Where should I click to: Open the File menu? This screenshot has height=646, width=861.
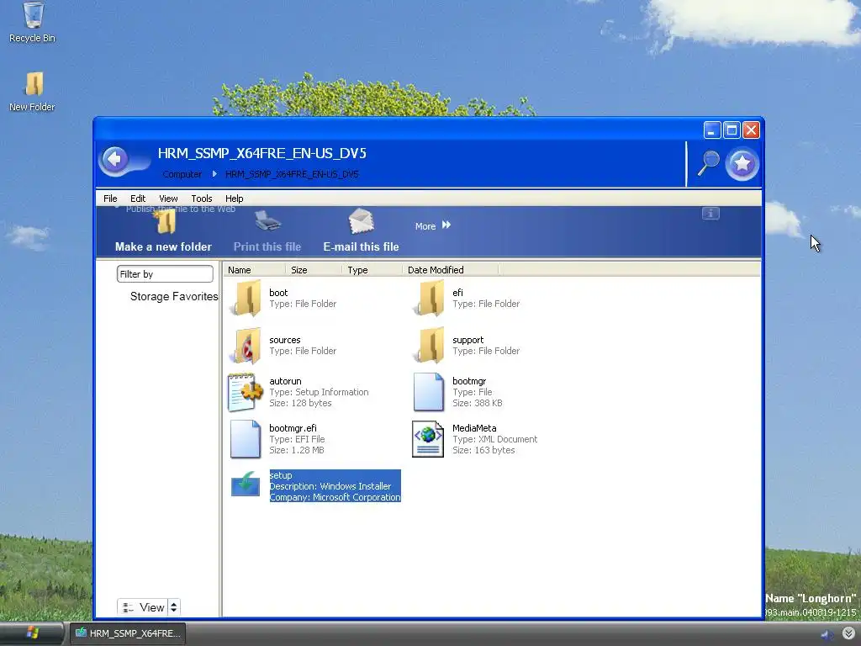point(110,199)
